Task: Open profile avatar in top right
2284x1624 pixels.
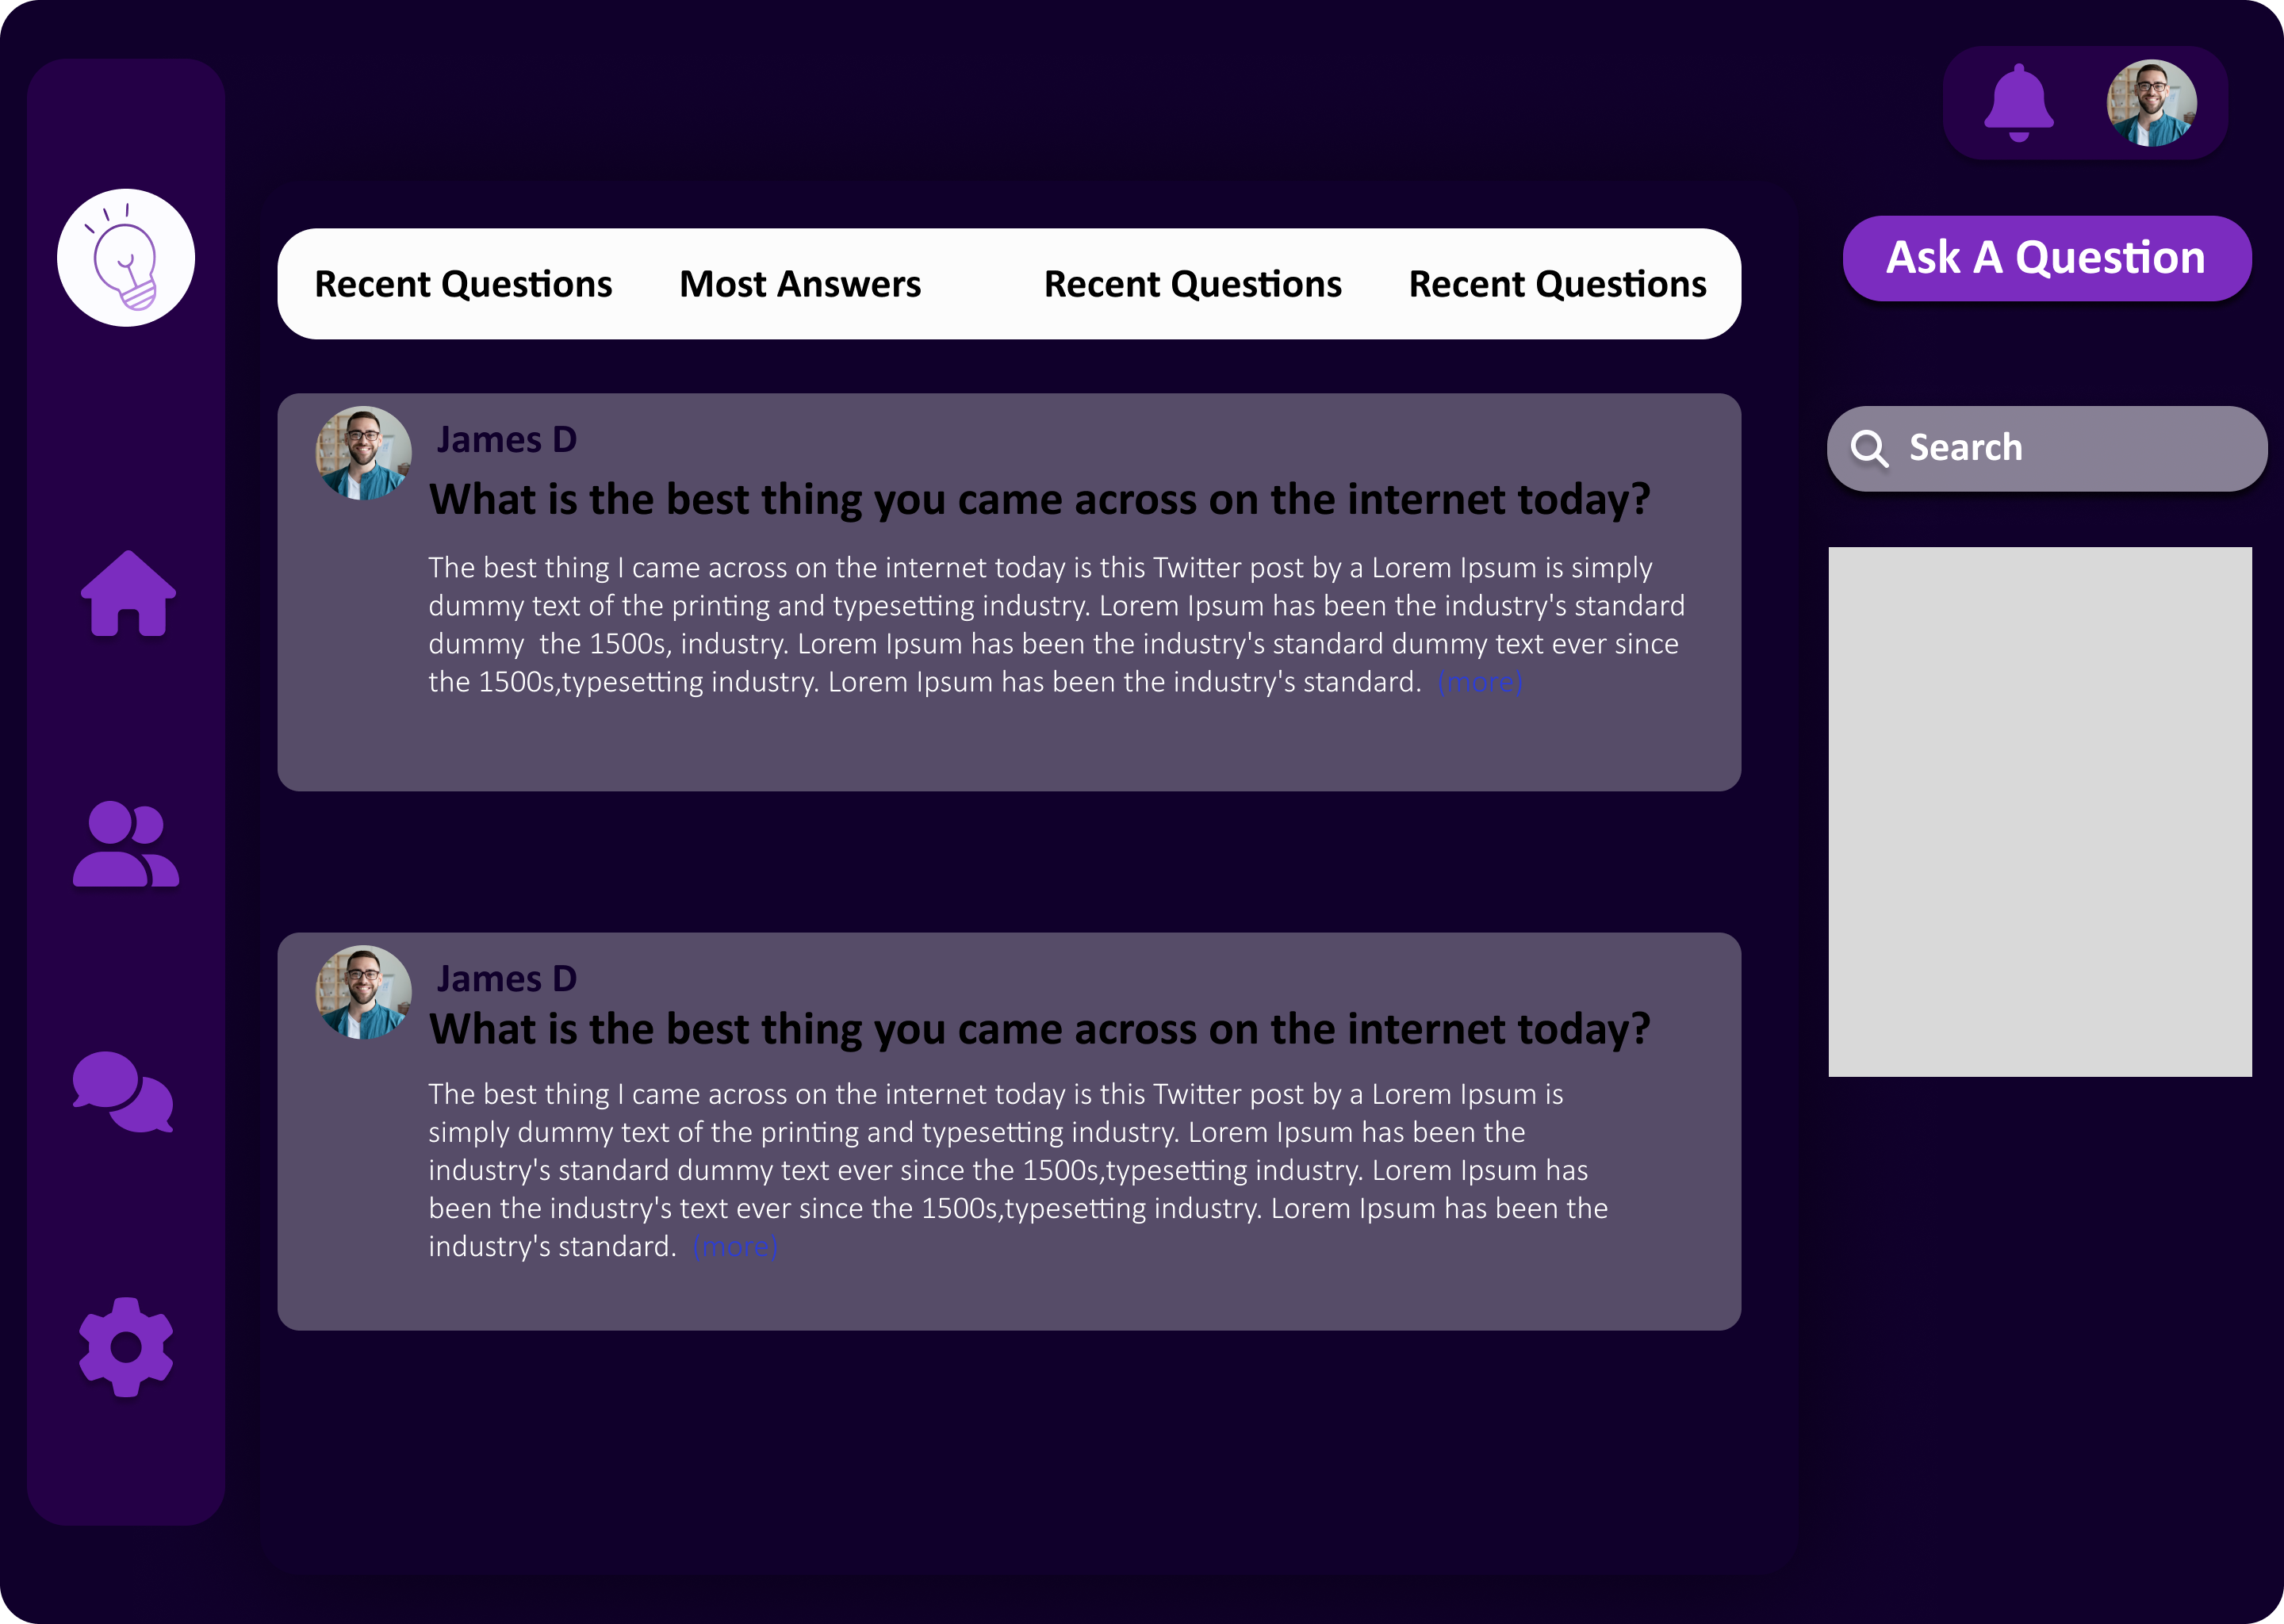Action: (x=2151, y=103)
